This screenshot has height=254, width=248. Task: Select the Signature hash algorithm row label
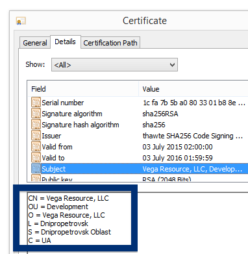(x=81, y=125)
